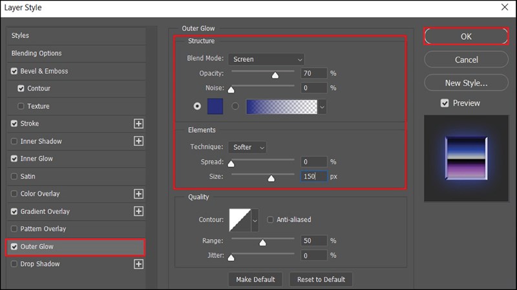Confirm with the OK button

466,37
